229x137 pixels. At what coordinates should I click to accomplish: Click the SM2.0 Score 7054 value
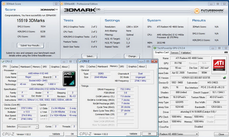(x=43, y=26)
